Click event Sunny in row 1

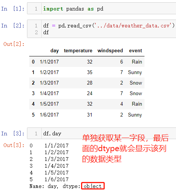pyautogui.click(x=135, y=73)
